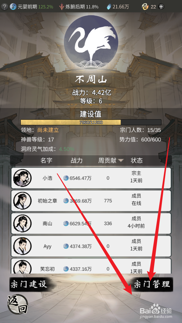Add more jade with the plus icon
182x323 pixels.
tap(161, 7)
